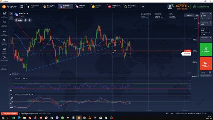Image resolution: width=213 pixels, height=120 pixels.
Task: Click the green КУПИТЬ buy button
Action: tap(206, 49)
